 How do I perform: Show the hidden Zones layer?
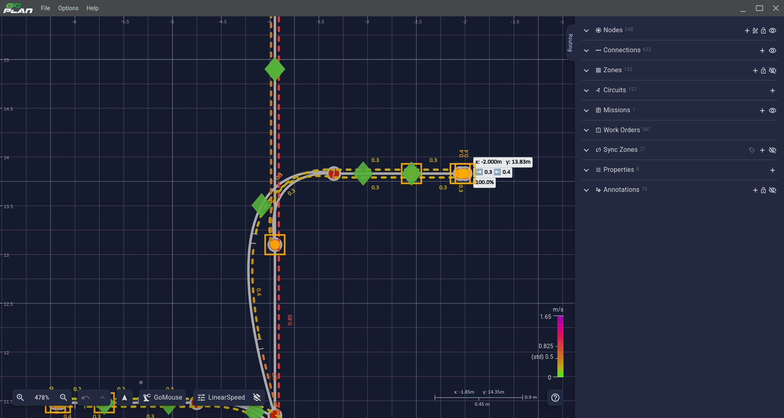point(772,71)
